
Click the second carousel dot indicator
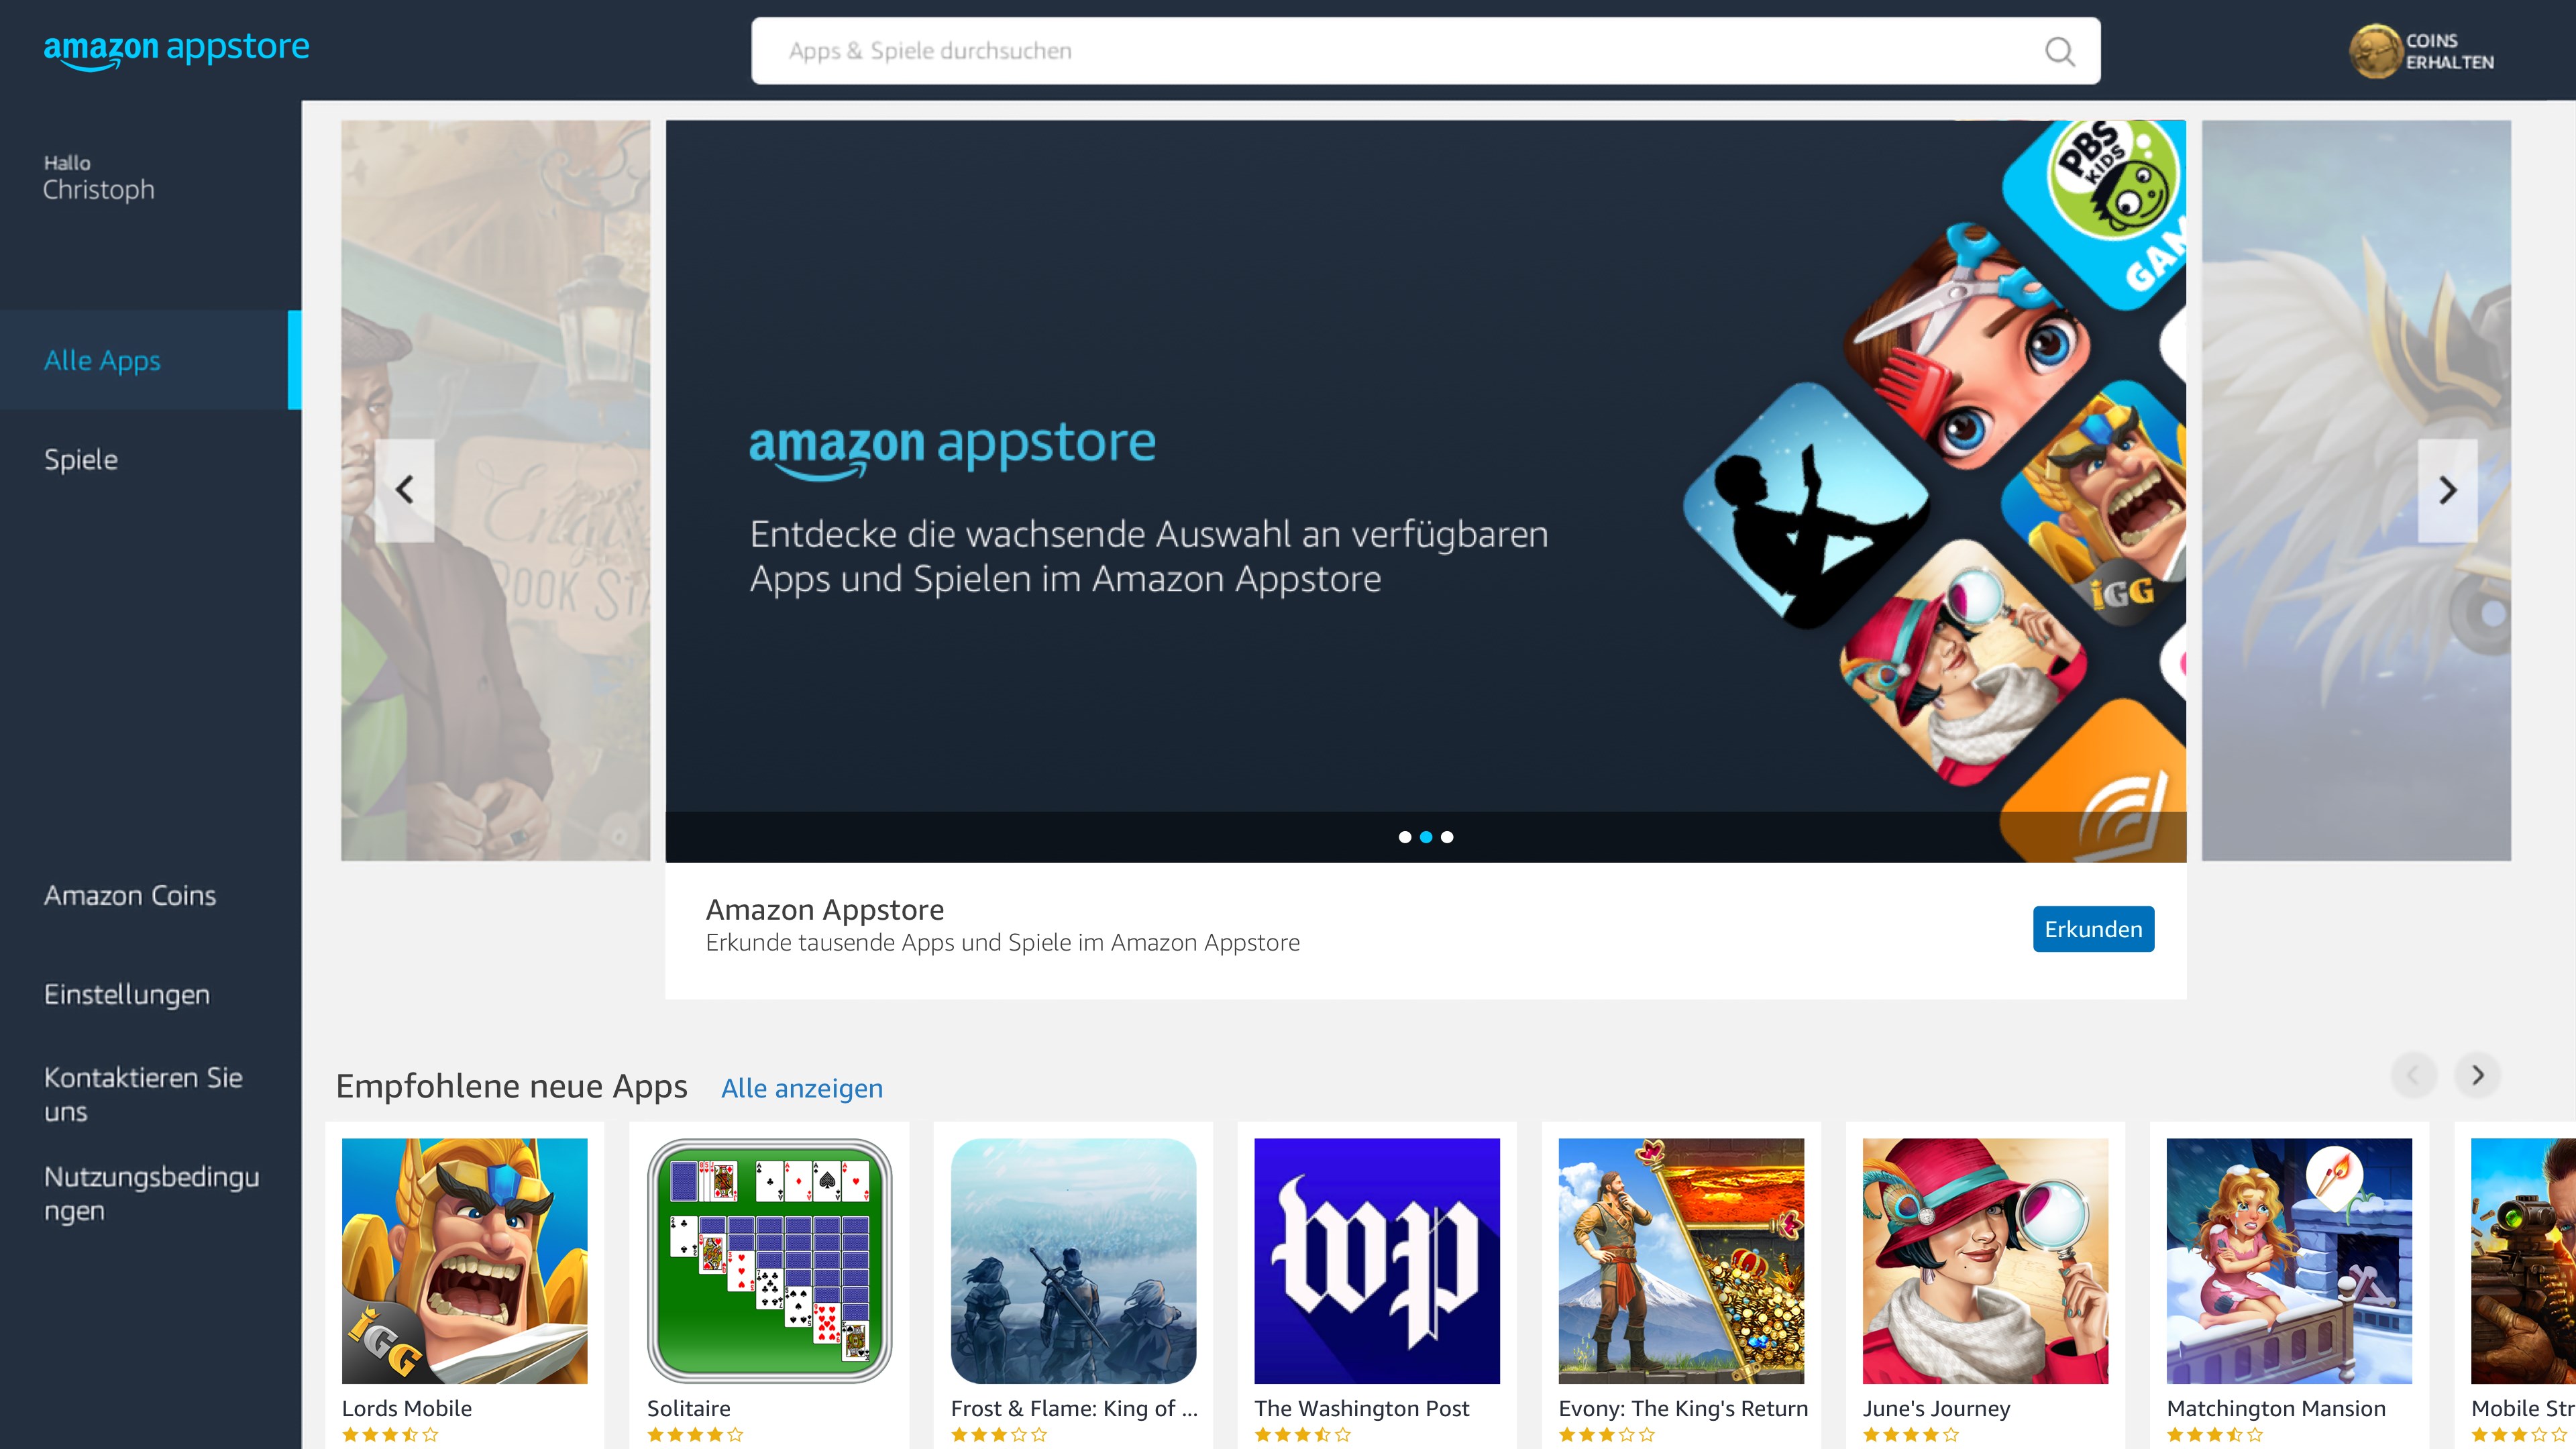[x=1426, y=835]
